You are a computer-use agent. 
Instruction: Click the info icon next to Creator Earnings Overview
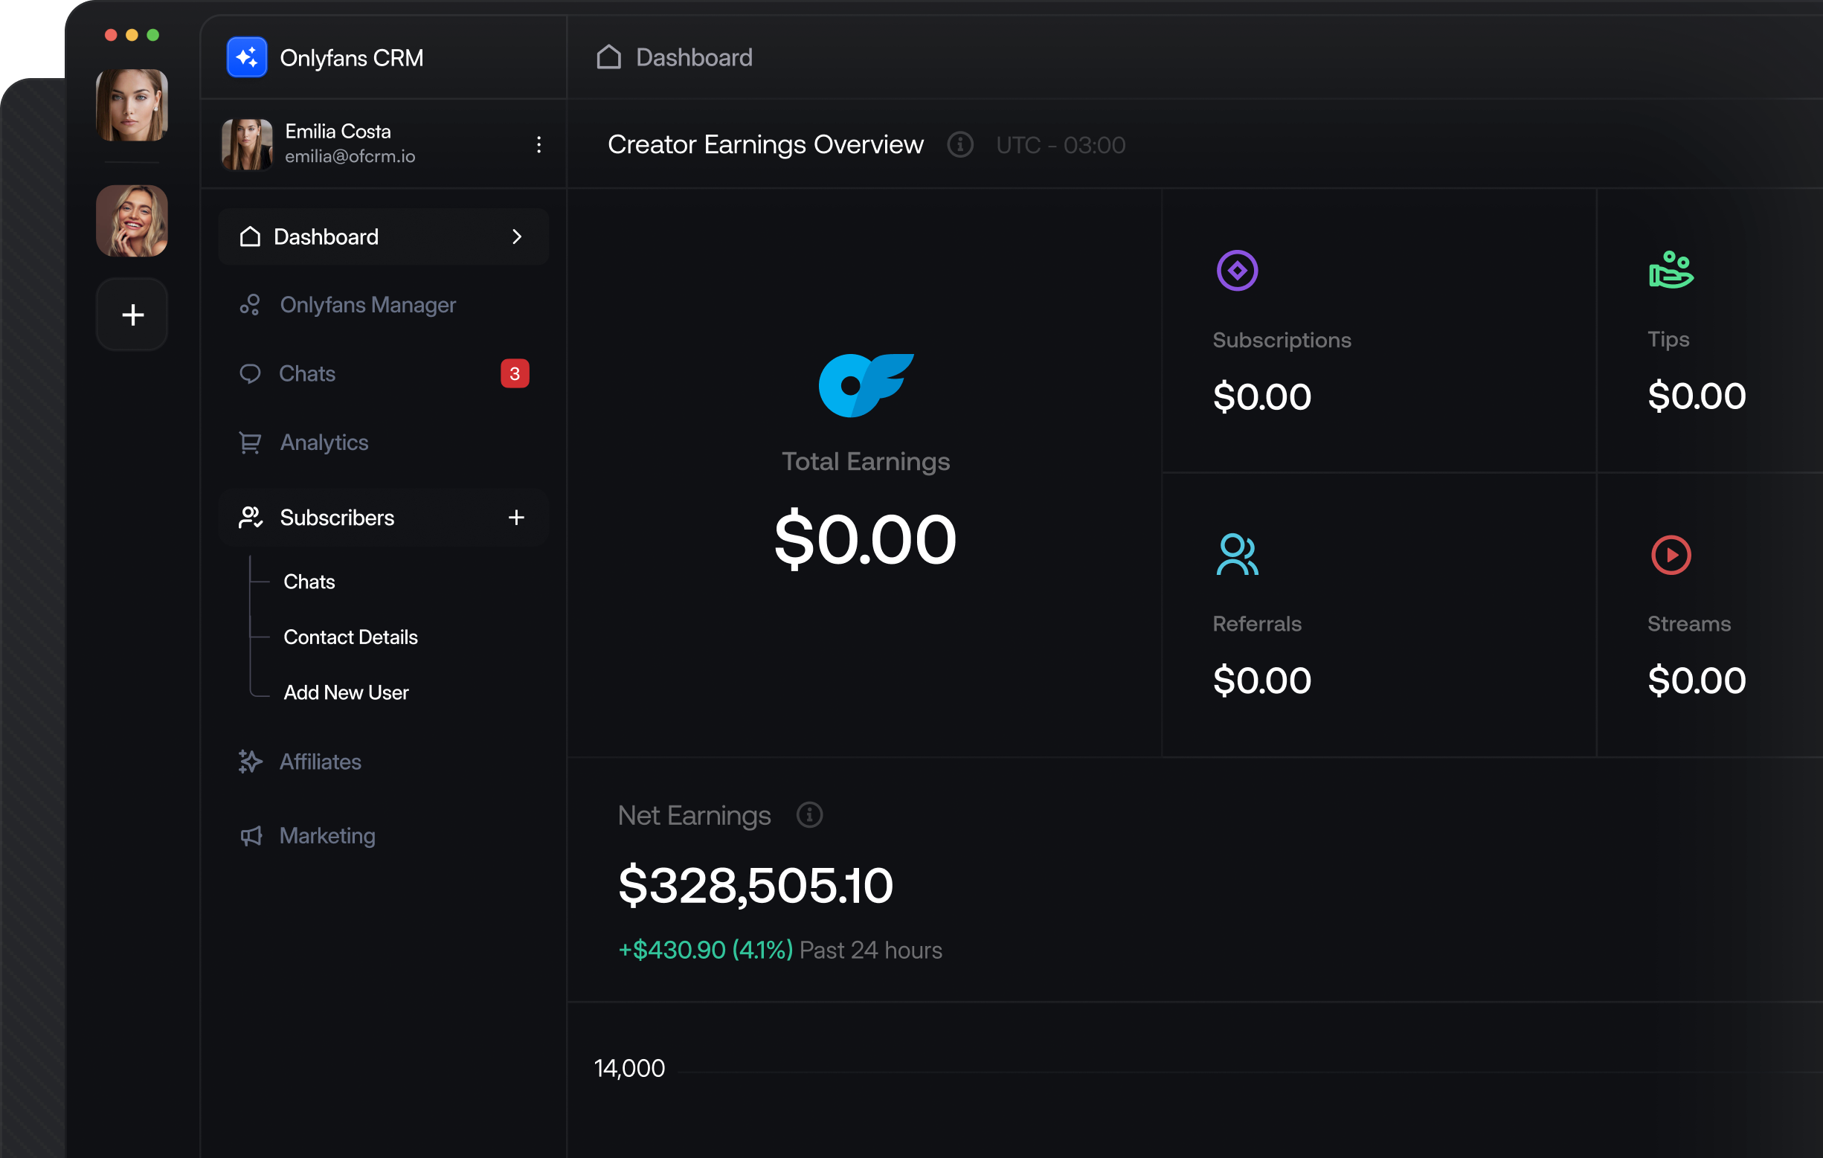[x=960, y=144]
